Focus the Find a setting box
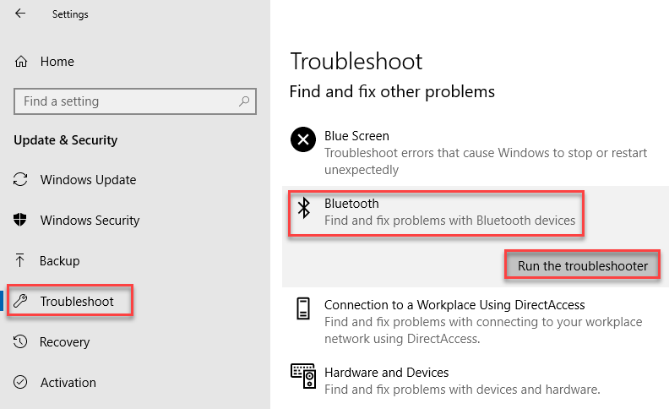The width and height of the screenshot is (669, 409). click(x=135, y=101)
